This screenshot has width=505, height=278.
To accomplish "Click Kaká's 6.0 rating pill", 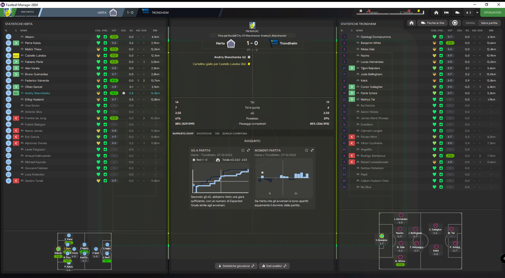I will coord(449,80).
